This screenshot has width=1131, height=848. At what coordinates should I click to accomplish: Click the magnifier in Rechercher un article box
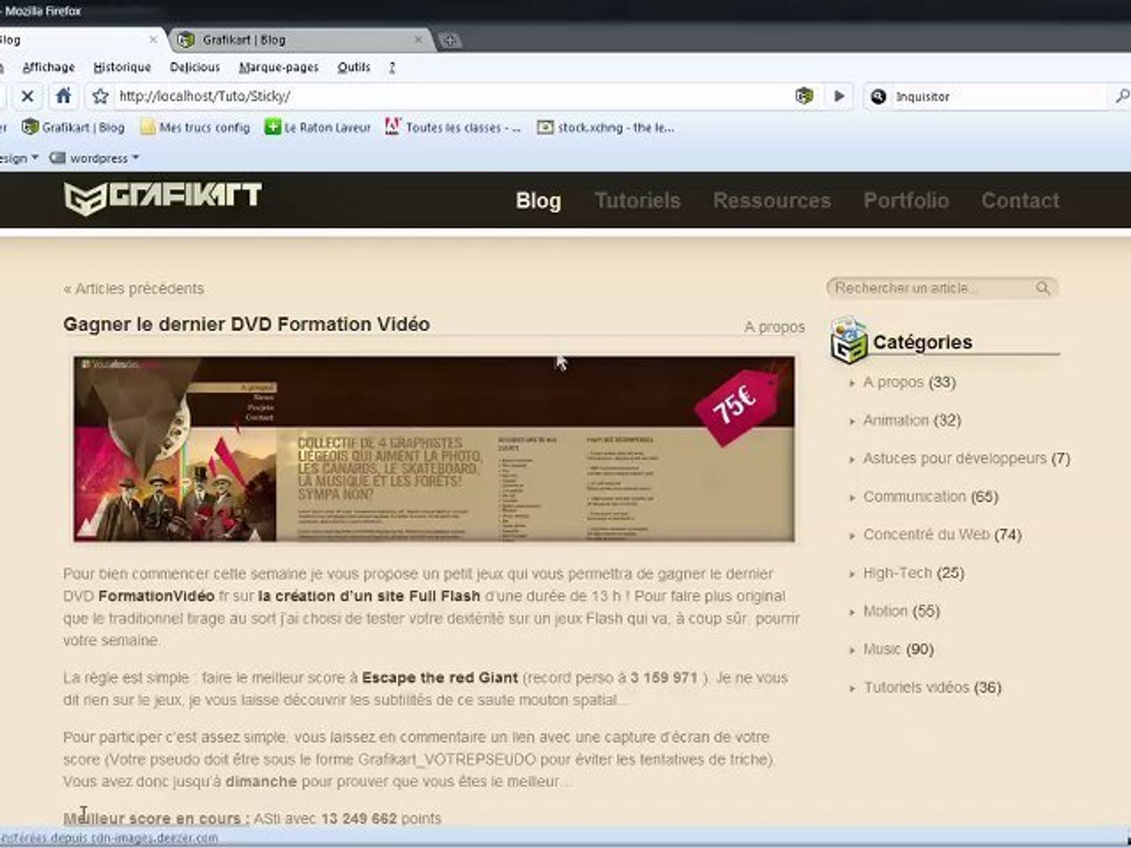tap(1042, 288)
